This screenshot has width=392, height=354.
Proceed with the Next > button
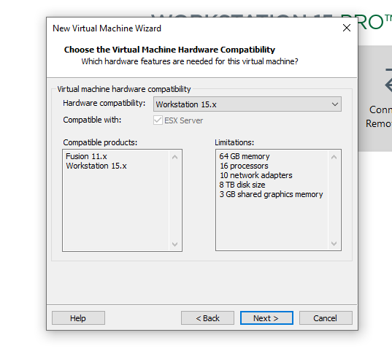coord(266,318)
